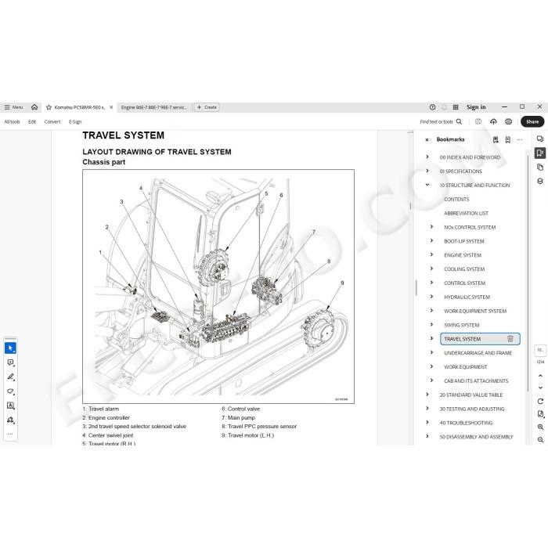
Task: Expand NOx CONTROL SYSTEM bookmark
Action: [431, 227]
